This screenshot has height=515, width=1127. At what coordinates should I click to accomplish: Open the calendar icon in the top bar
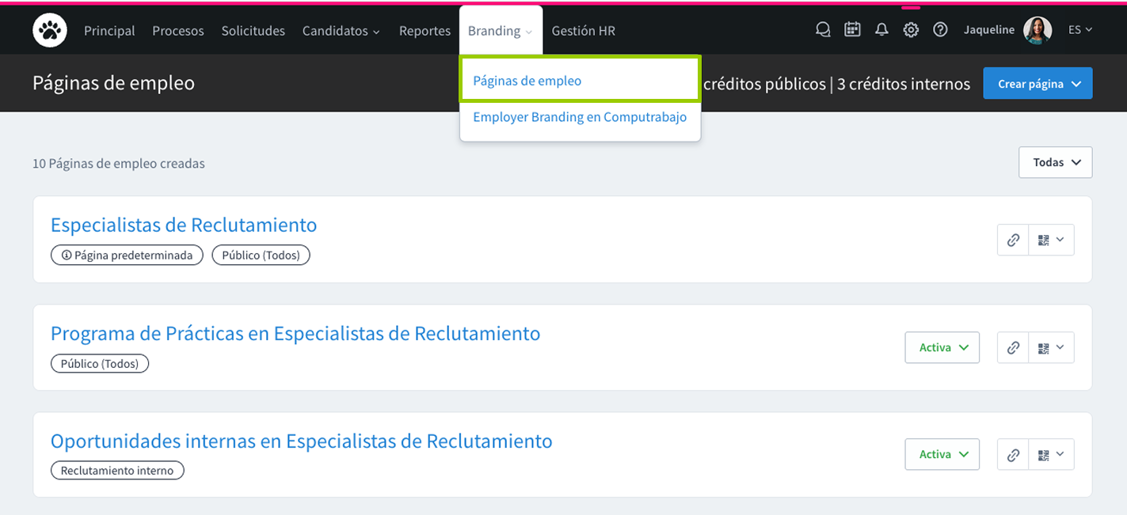(851, 29)
